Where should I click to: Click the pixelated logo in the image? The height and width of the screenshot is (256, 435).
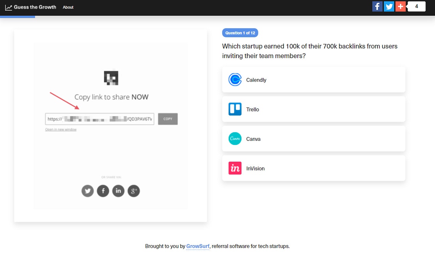tap(111, 78)
